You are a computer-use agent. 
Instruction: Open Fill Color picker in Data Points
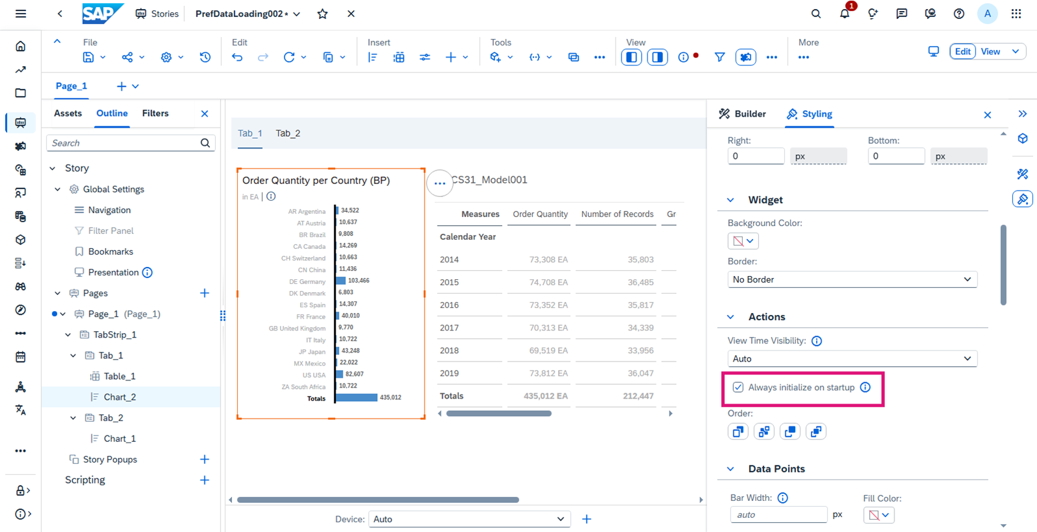[x=879, y=515]
